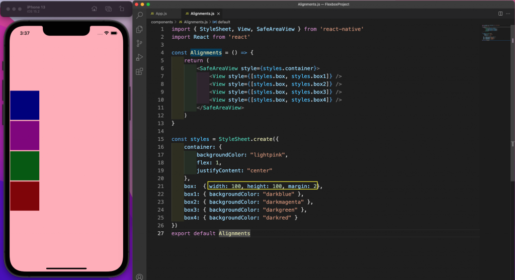515x280 pixels.
Task: Open the Extensions view
Action: [x=140, y=71]
